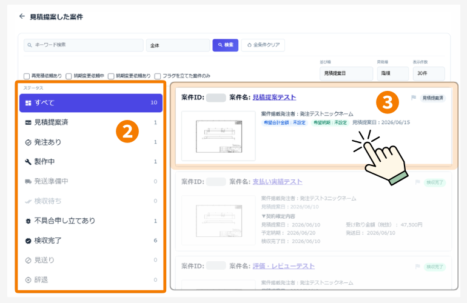Click the 辞退 cancel circle icon

coord(29,280)
